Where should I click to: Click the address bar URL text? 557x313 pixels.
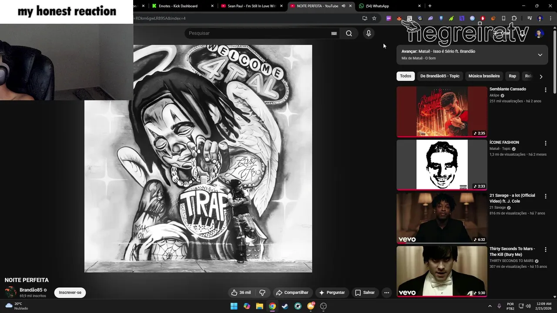160,18
